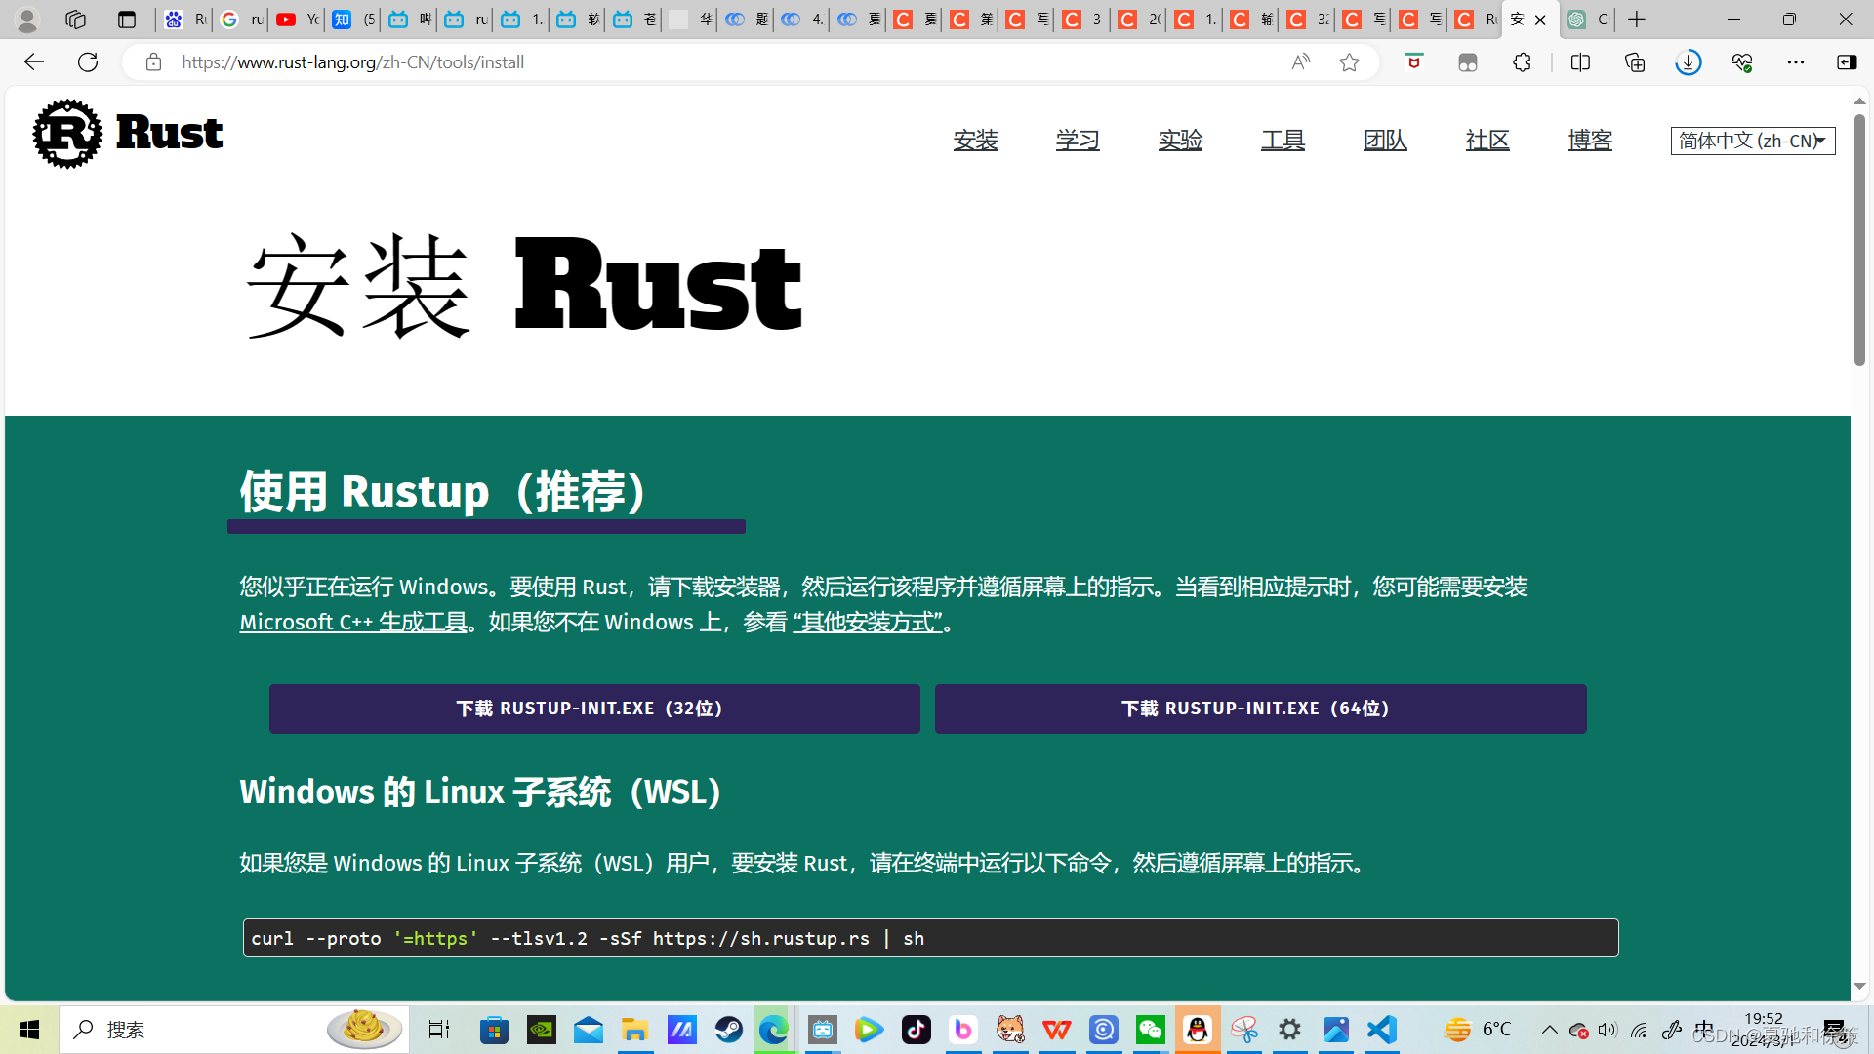Image resolution: width=1874 pixels, height=1054 pixels.
Task: Launch Steam from the taskbar
Action: click(x=729, y=1029)
